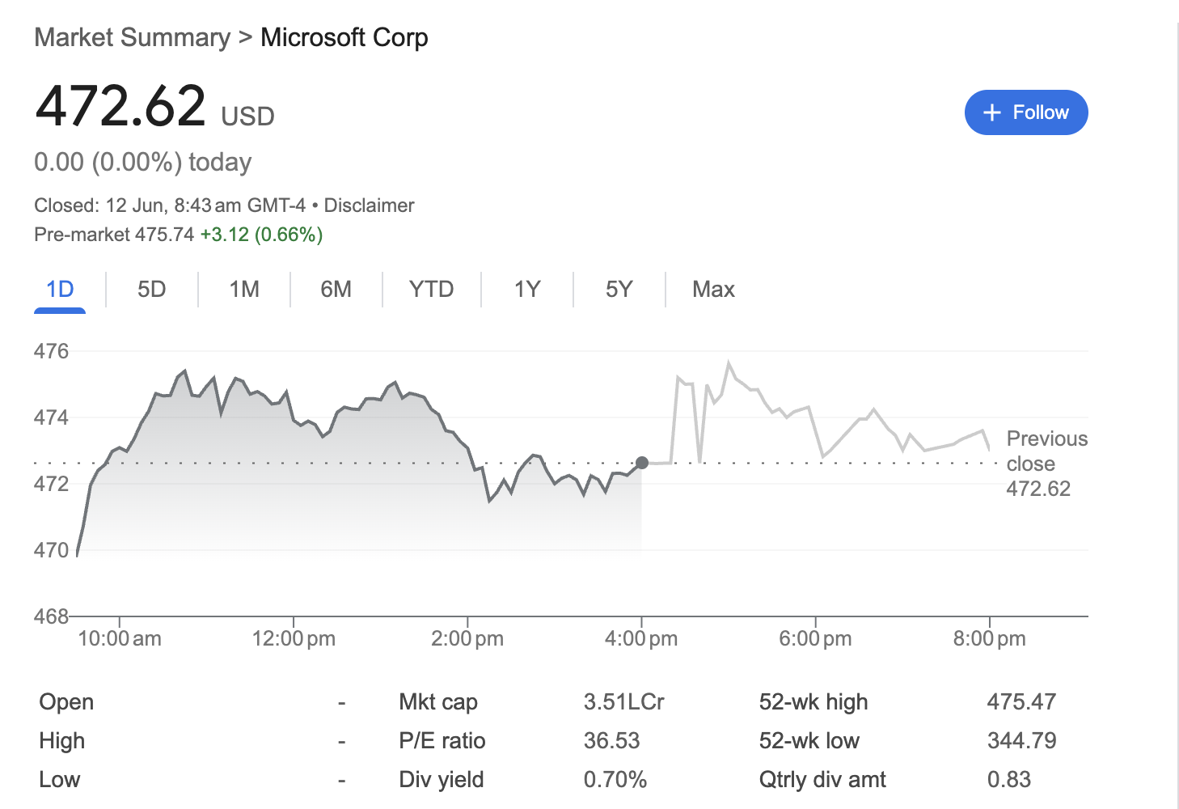Click the 472.62 current price
The image size is (1179, 809).
tap(120, 106)
